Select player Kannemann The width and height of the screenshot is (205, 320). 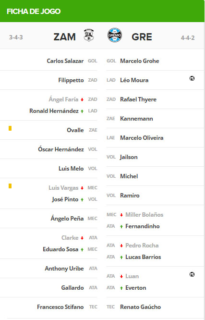coord(136,119)
